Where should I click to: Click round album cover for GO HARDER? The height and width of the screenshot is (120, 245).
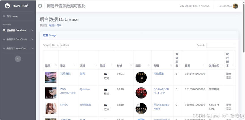click(141, 93)
